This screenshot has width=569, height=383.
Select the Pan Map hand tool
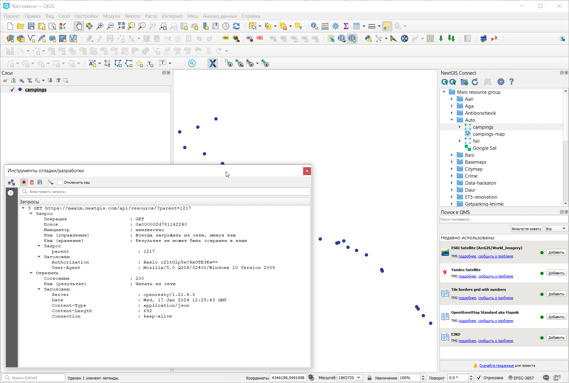point(79,26)
